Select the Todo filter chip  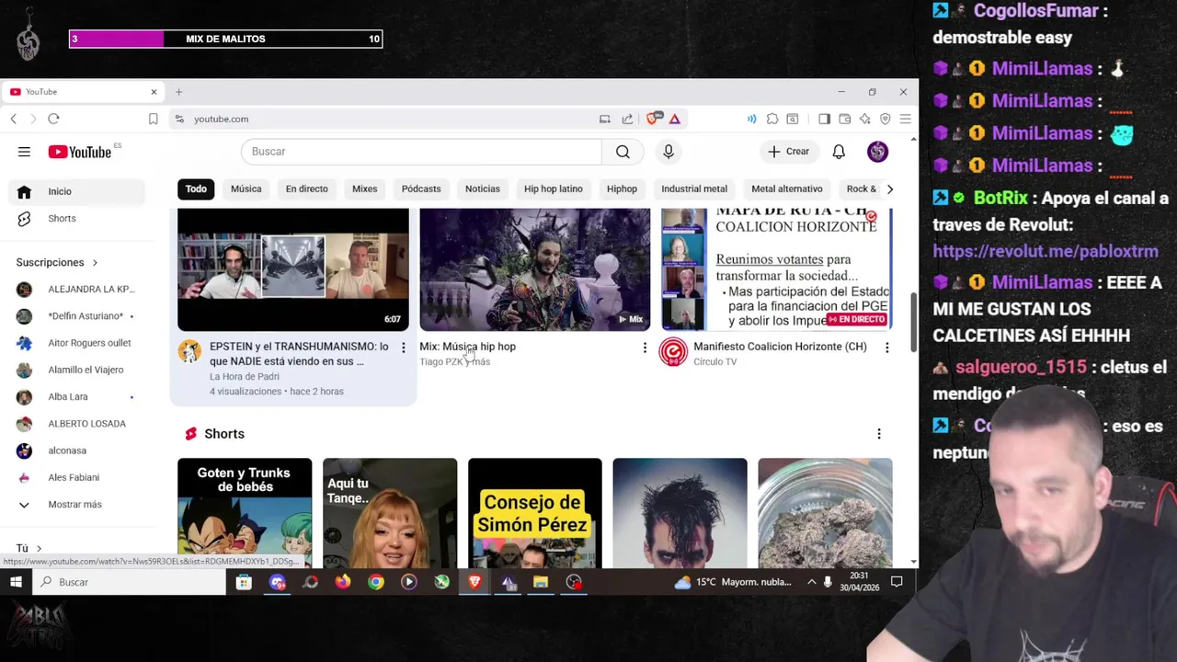coord(196,189)
